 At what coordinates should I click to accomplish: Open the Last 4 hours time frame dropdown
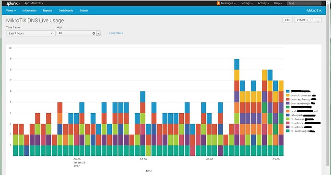click(31, 34)
